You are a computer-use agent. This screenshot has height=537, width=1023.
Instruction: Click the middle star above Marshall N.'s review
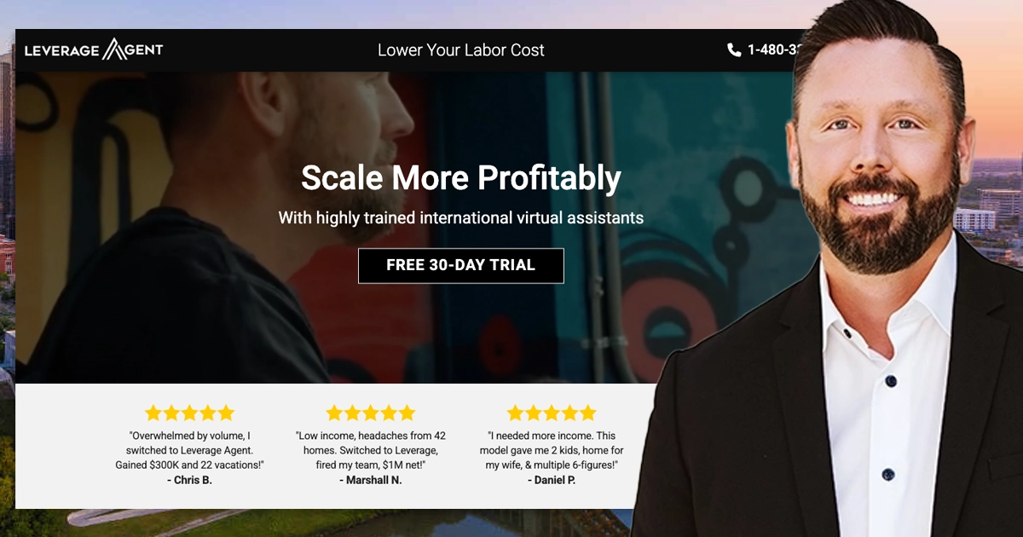tap(371, 413)
